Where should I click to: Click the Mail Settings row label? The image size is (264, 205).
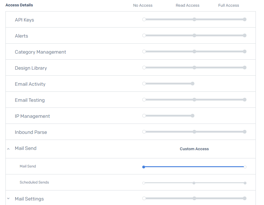(29, 199)
